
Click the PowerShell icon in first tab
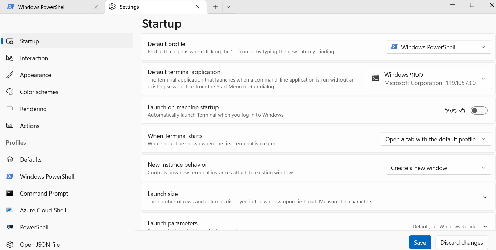(x=11, y=7)
